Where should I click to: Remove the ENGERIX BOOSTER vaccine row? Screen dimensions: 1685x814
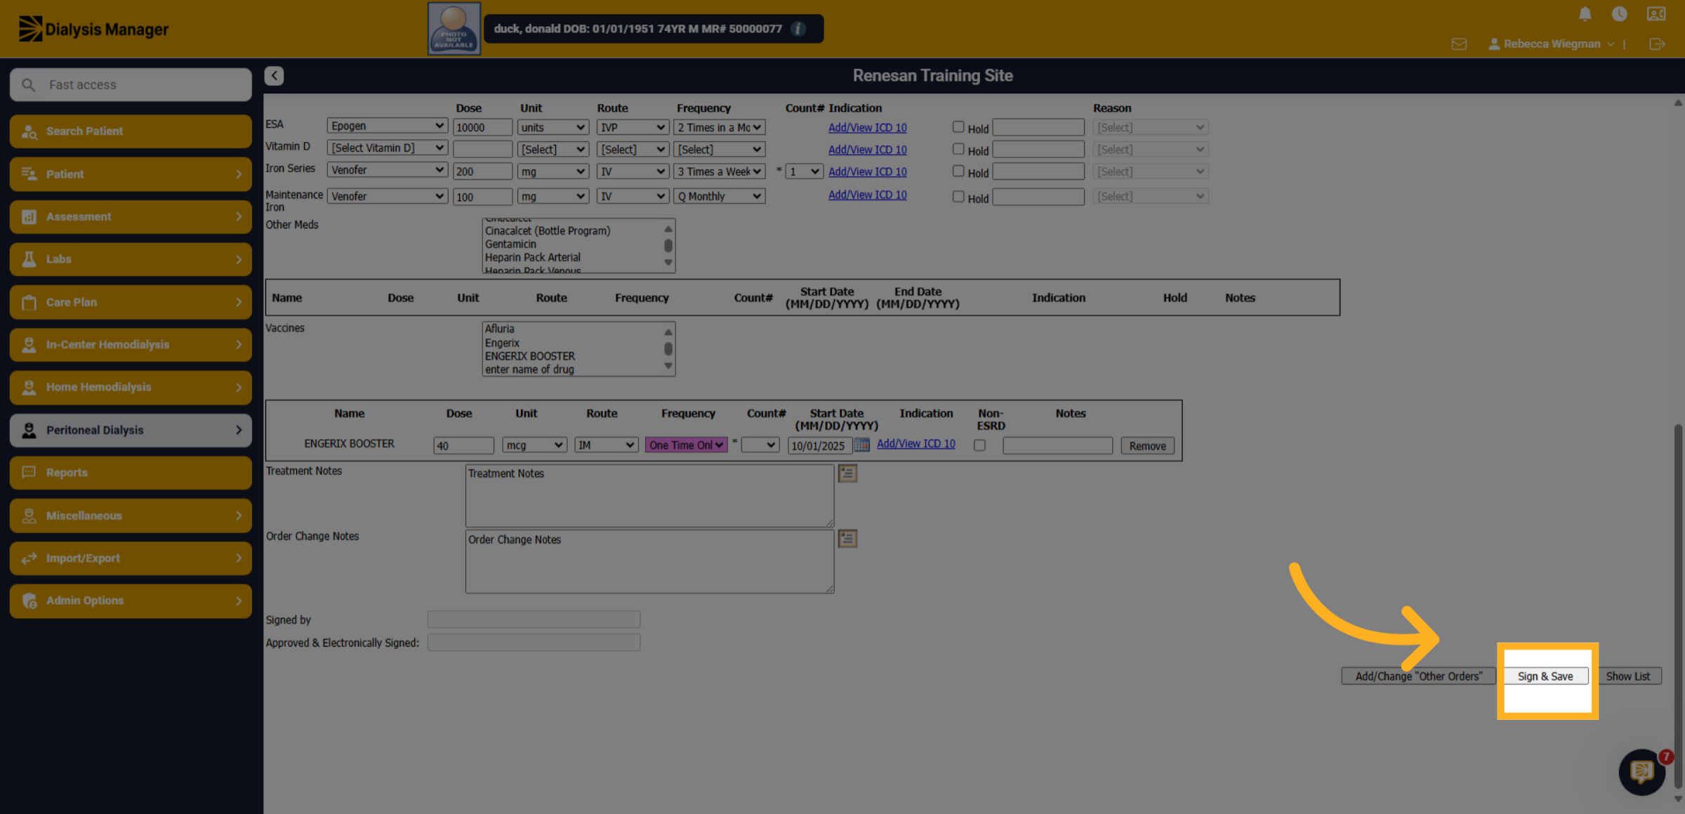coord(1147,446)
